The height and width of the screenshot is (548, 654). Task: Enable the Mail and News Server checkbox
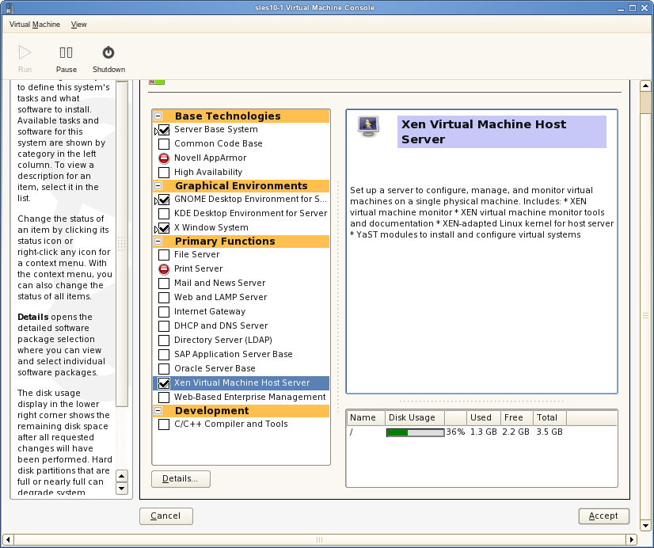coord(164,284)
